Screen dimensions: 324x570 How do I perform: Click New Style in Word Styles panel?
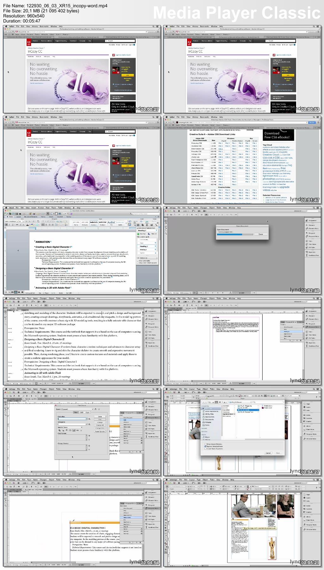[142, 234]
